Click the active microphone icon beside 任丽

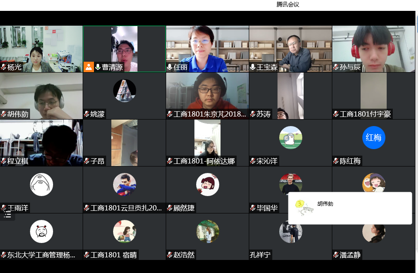tap(170, 67)
